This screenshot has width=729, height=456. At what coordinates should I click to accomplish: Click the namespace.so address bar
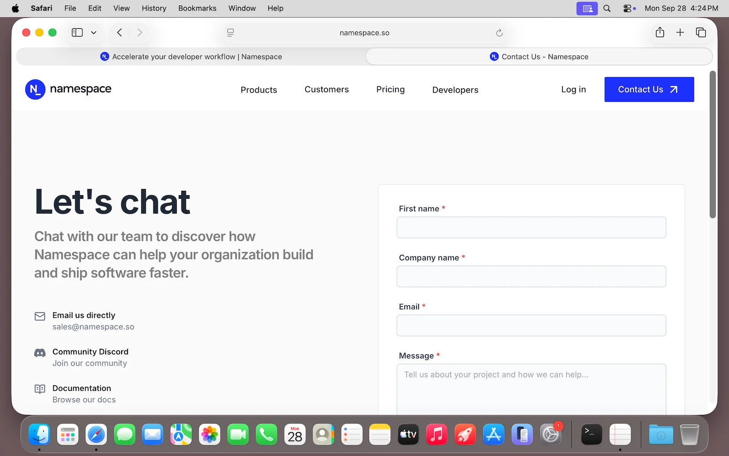(364, 33)
